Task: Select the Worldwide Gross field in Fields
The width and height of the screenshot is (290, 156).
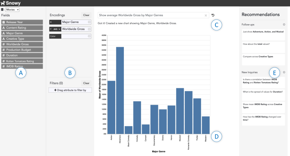Action: (x=22, y=44)
